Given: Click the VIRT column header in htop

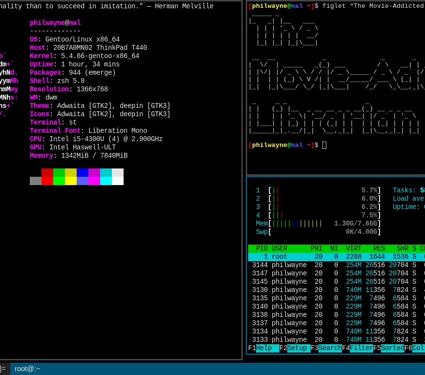Looking at the screenshot, I should click(354, 249).
